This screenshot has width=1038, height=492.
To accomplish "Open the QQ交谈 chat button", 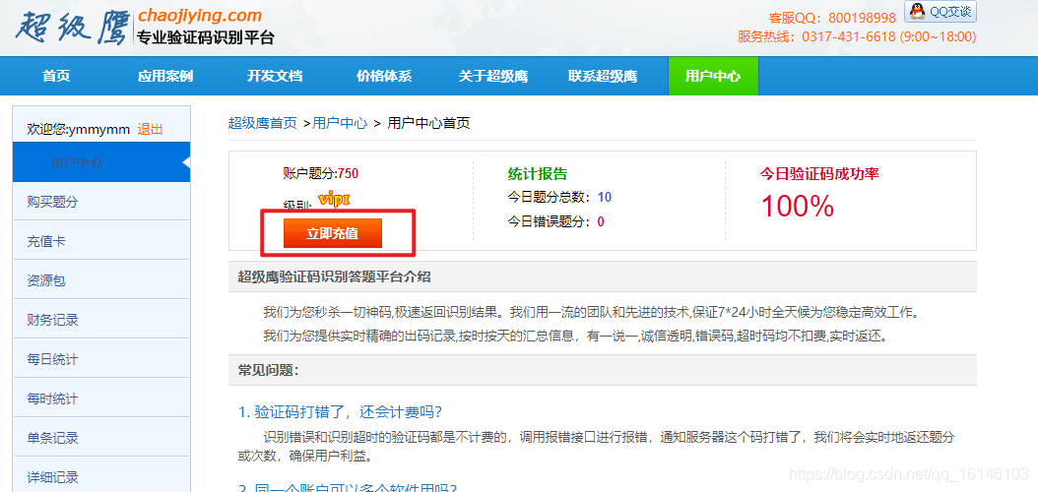I will (941, 11).
